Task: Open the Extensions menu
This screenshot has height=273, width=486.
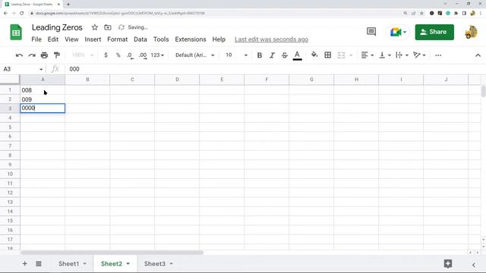Action: pyautogui.click(x=191, y=39)
